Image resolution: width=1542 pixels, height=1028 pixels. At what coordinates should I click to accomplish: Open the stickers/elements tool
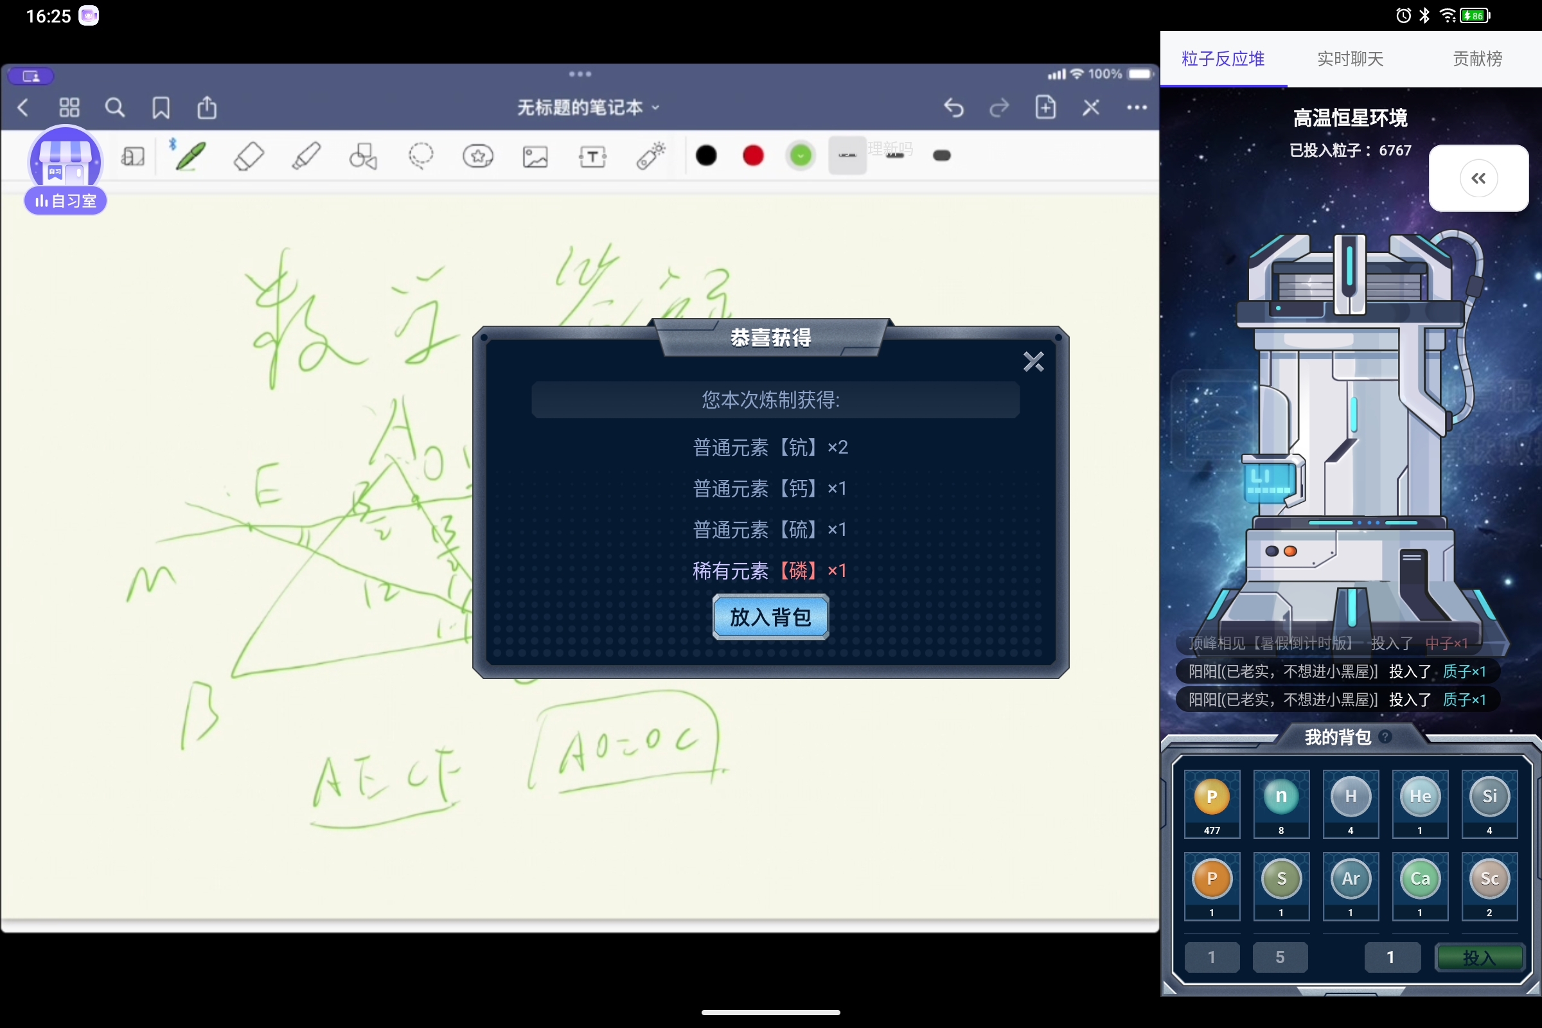(478, 156)
